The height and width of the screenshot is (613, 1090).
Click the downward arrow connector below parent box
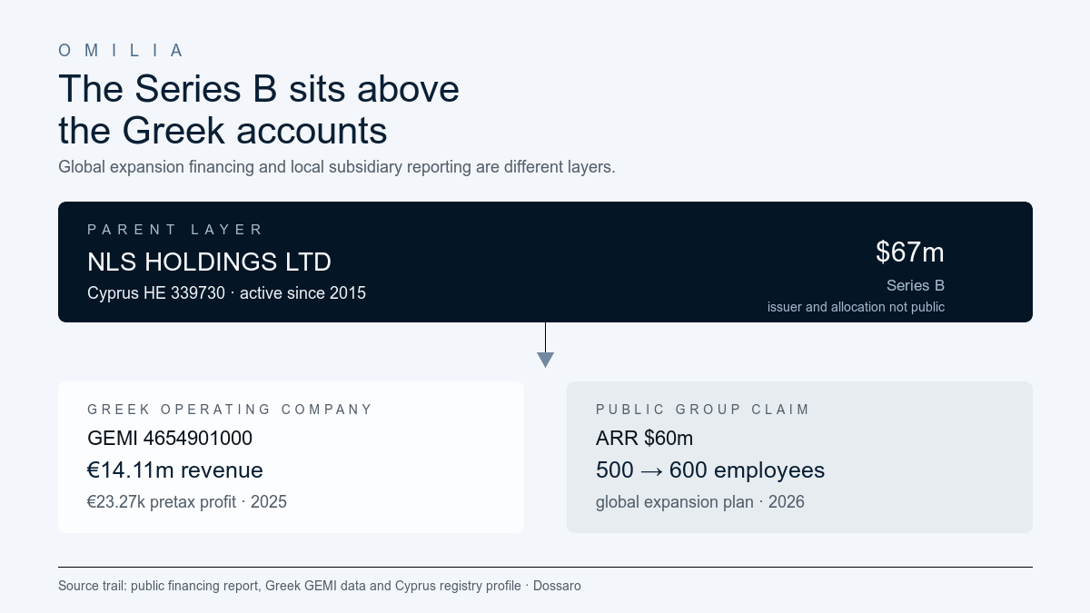point(545,345)
